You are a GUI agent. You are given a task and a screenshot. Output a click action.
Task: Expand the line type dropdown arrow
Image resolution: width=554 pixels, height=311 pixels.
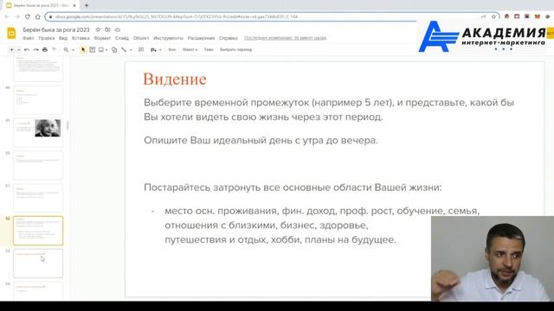point(131,50)
